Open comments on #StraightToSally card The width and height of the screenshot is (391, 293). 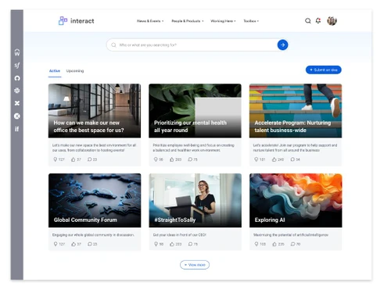(191, 244)
